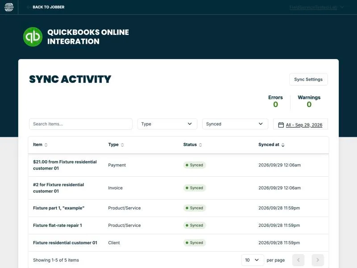Click the Payment type cell
Screen dimensions: 357x268
[117, 165]
